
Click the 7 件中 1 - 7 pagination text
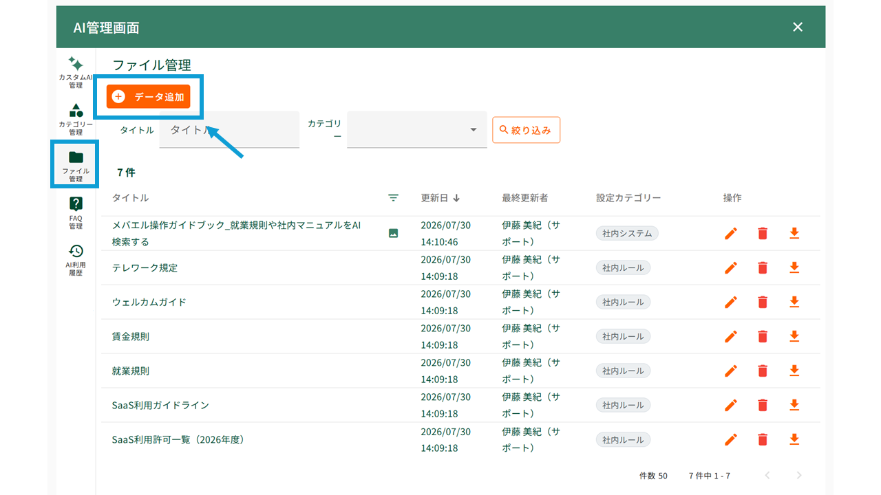point(710,476)
